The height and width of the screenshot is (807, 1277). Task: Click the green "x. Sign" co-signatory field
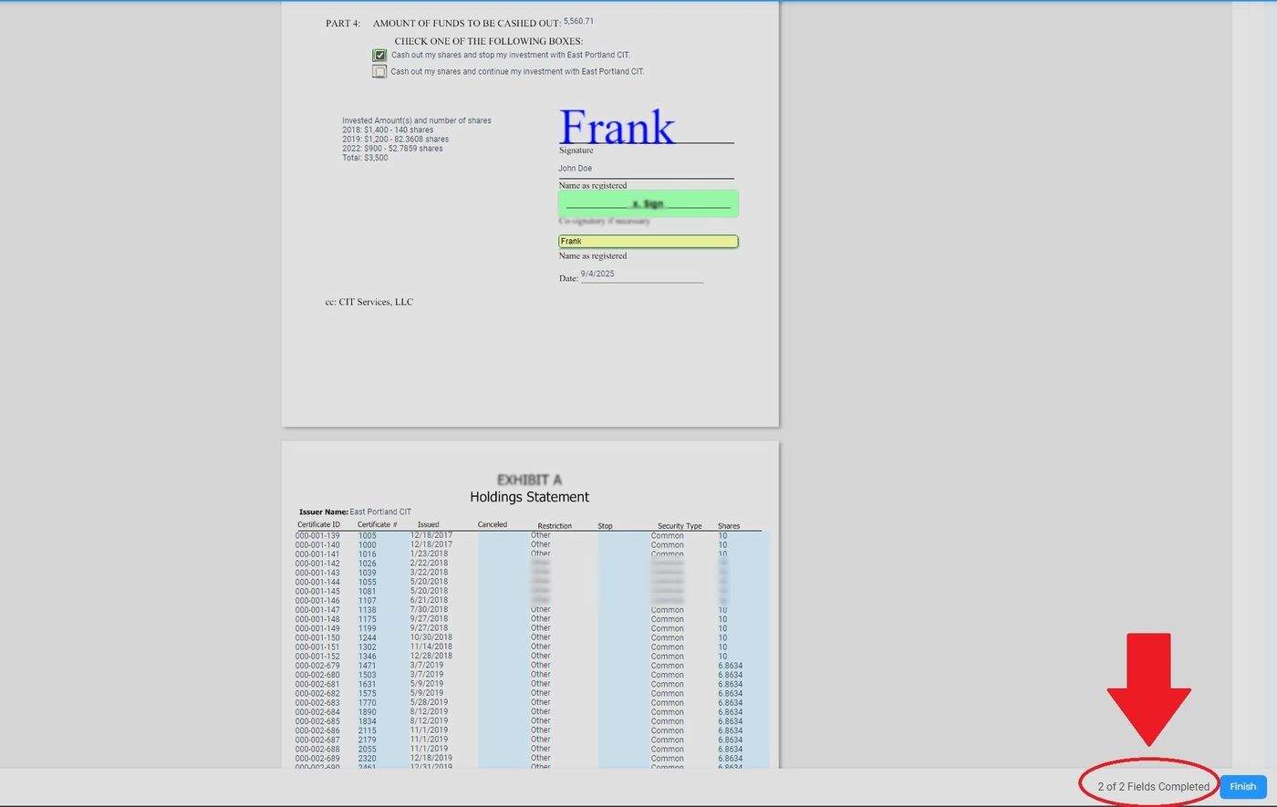pos(648,203)
